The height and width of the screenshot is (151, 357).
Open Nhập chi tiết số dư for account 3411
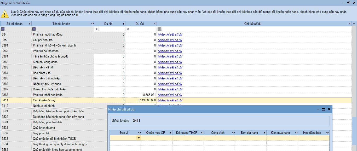point(170,100)
